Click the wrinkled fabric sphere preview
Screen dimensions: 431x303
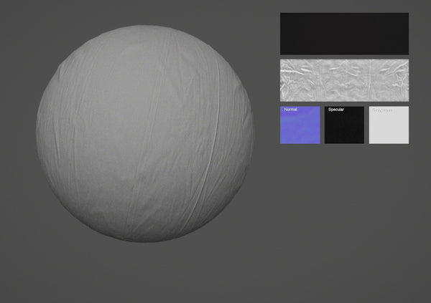[144, 133]
